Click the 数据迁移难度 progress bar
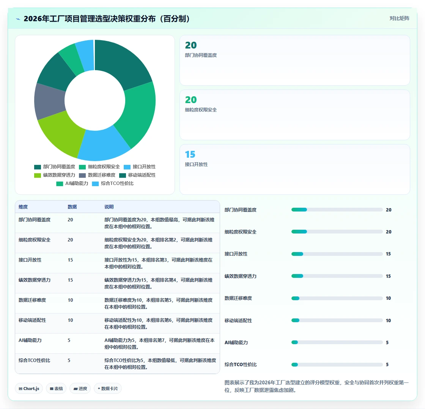This screenshot has height=409, width=425. point(337,298)
